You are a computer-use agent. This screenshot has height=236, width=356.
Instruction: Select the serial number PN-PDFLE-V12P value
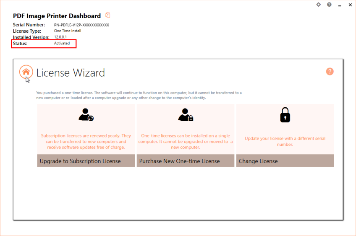pyautogui.click(x=81, y=25)
